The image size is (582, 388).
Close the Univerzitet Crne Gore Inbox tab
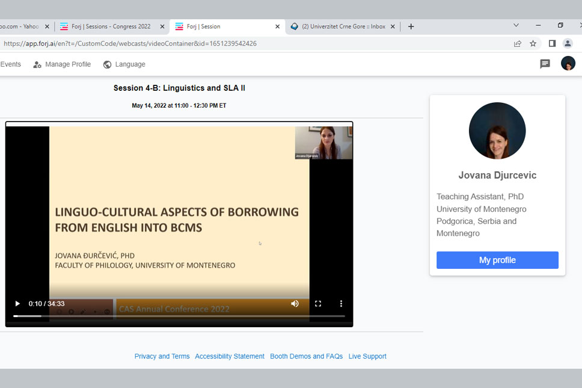click(393, 26)
